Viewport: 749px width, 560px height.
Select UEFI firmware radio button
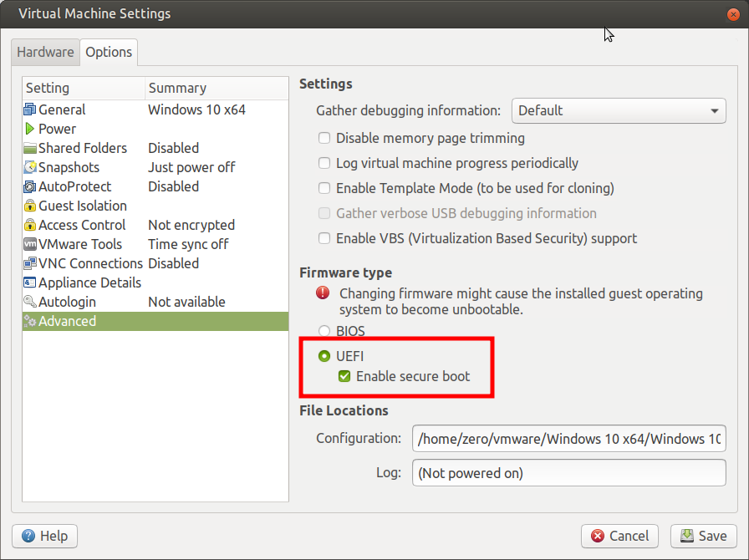(x=324, y=356)
